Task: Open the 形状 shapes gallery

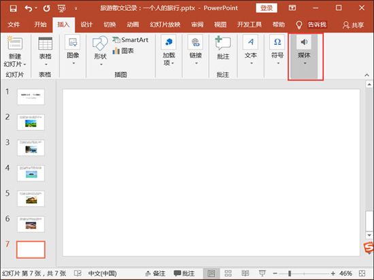Action: pyautogui.click(x=100, y=51)
